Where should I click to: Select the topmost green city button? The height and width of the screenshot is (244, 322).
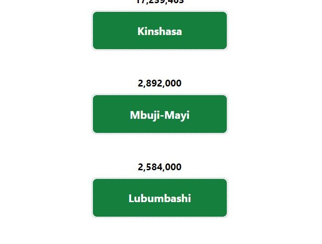pos(160,30)
